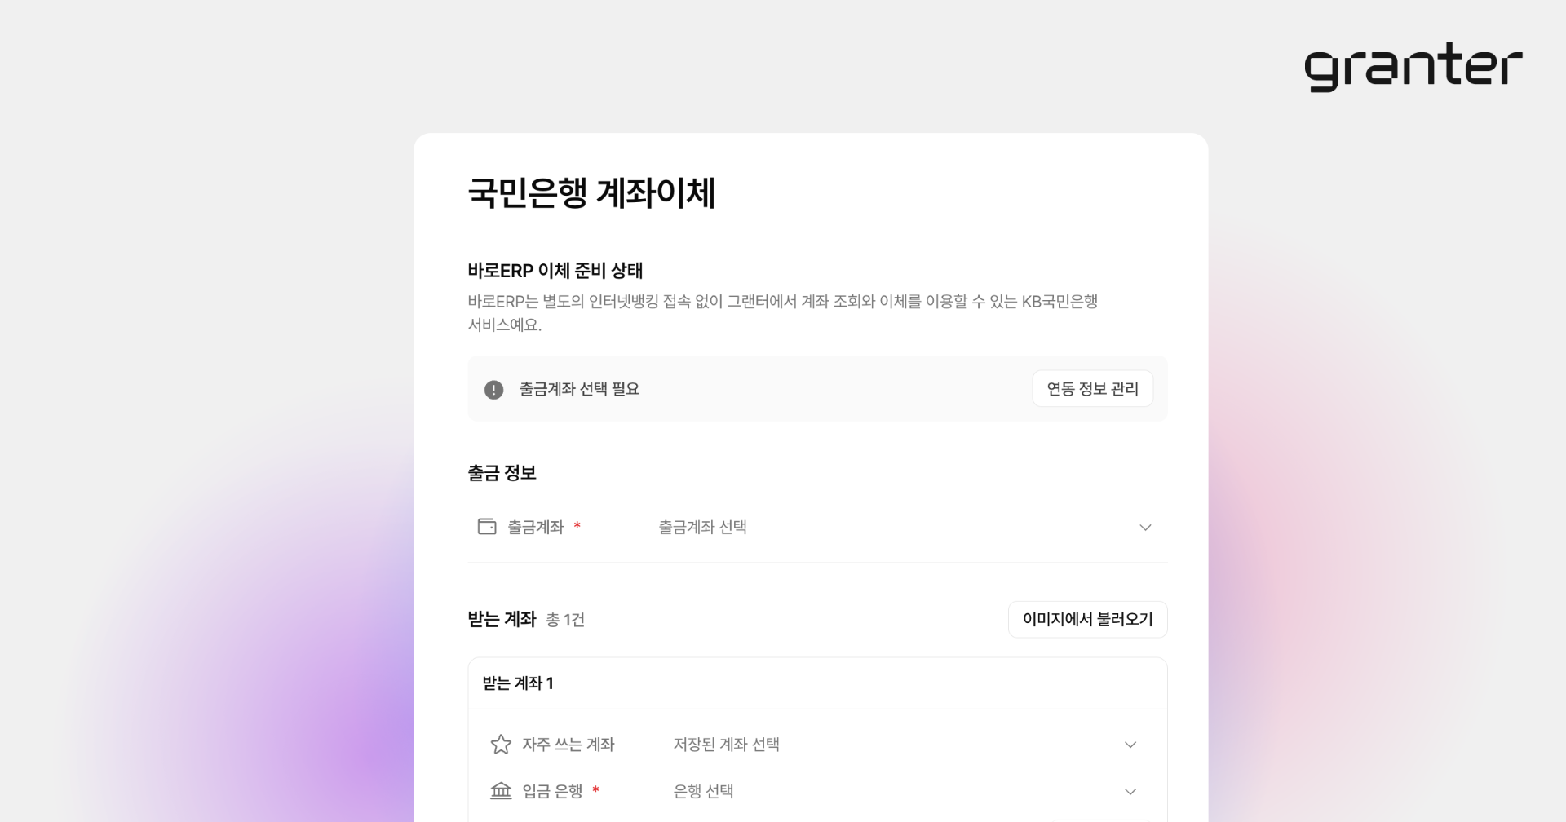The height and width of the screenshot is (822, 1566).
Task: Expand the 자주 쓰는 계좌 row chevron
Action: [1130, 745]
